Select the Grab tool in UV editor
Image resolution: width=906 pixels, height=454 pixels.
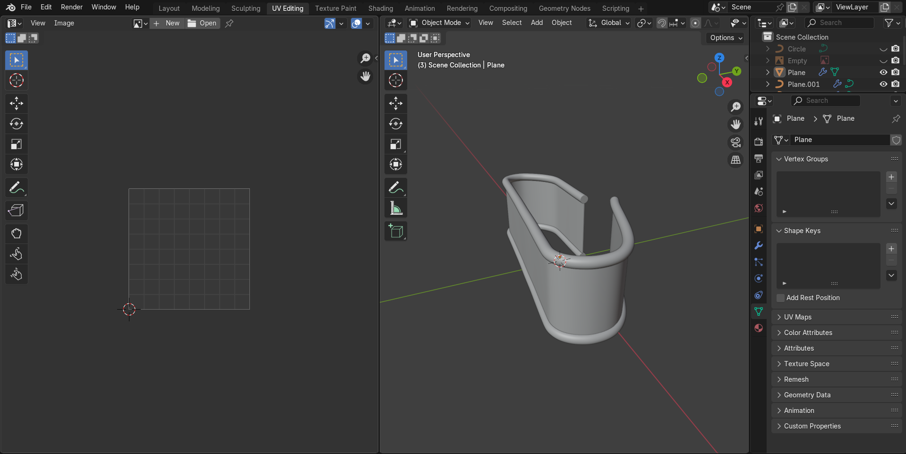click(x=17, y=234)
